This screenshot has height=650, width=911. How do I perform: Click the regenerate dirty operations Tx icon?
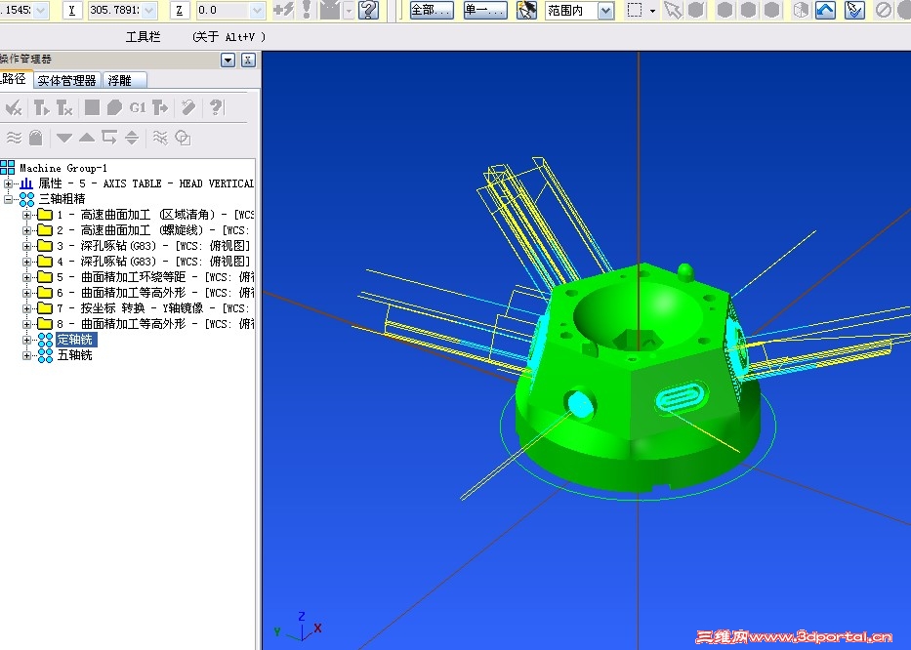[x=63, y=107]
